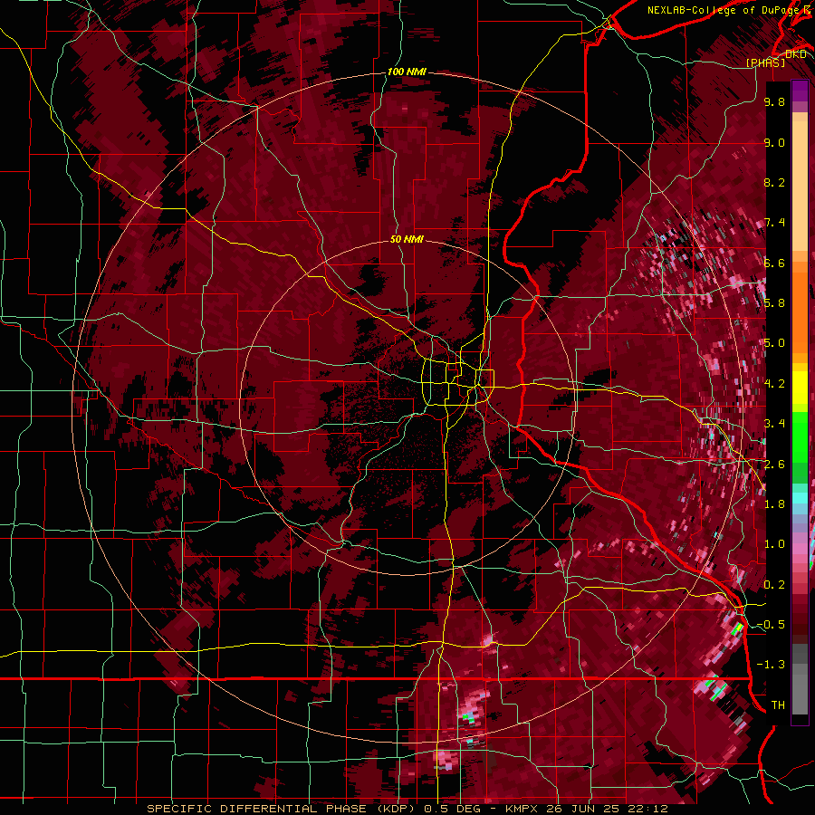This screenshot has width=815, height=815.
Task: Click the 50 NMI range ring label
Action: pyautogui.click(x=407, y=239)
